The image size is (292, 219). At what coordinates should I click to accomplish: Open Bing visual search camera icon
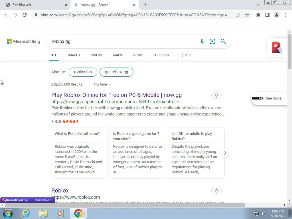coord(212,41)
